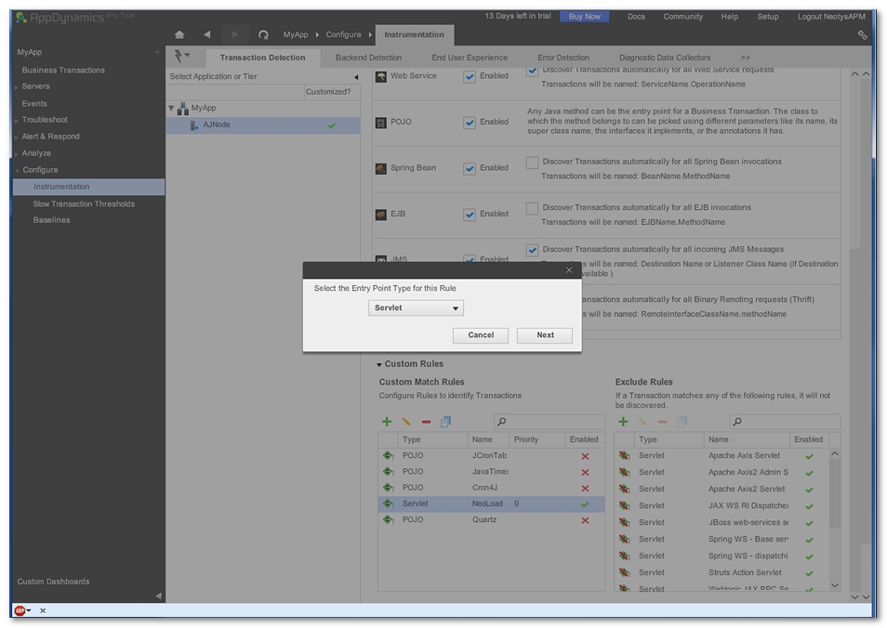Click the refresh icon in toolbar
Viewport: 887px width, 628px height.
[263, 34]
